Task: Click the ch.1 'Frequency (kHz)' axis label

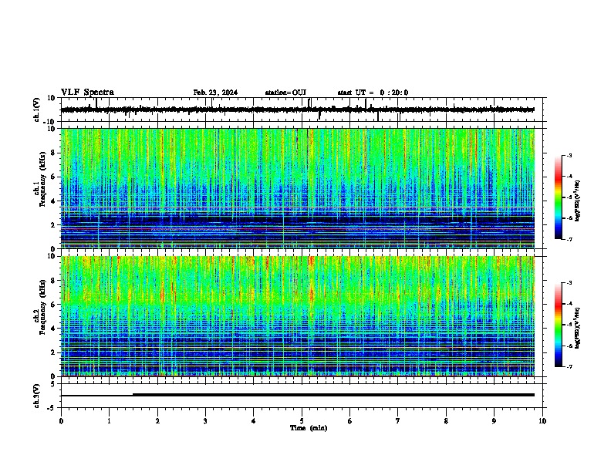Action: coord(42,180)
